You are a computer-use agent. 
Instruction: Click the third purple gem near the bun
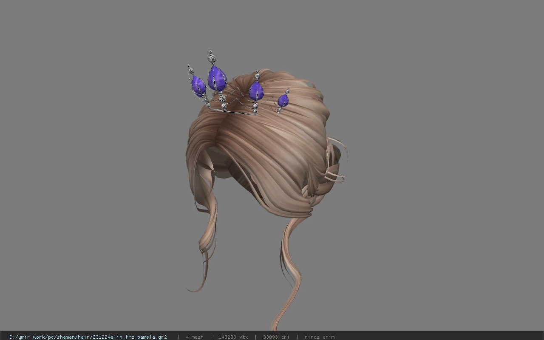click(x=256, y=91)
